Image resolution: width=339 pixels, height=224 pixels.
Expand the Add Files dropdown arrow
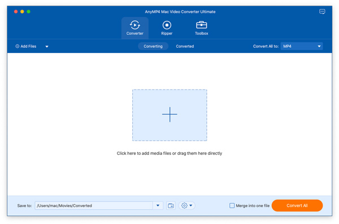point(47,46)
